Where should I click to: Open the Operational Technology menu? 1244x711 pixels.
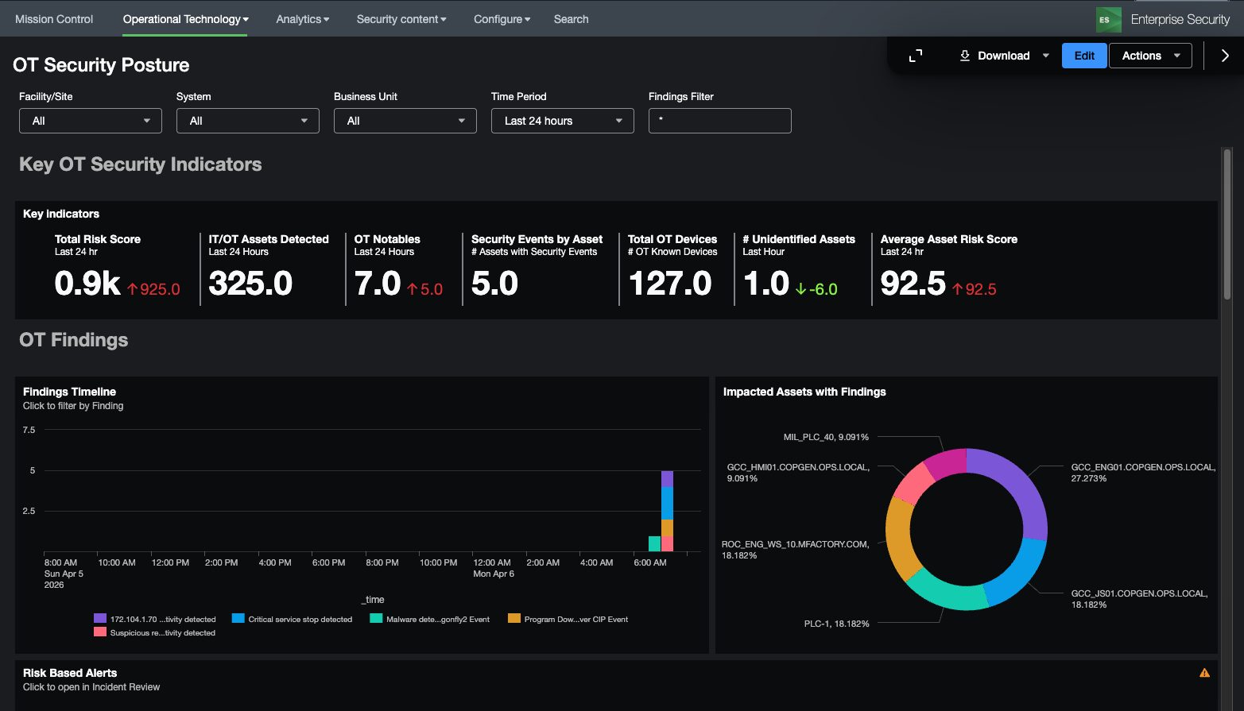[x=185, y=19]
